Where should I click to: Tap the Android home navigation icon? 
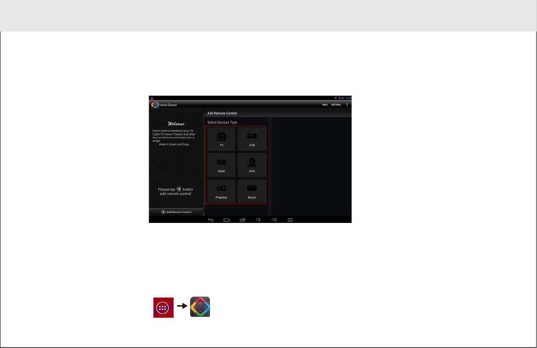click(x=227, y=219)
